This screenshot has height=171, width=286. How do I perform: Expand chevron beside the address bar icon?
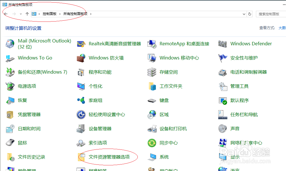point(39,14)
